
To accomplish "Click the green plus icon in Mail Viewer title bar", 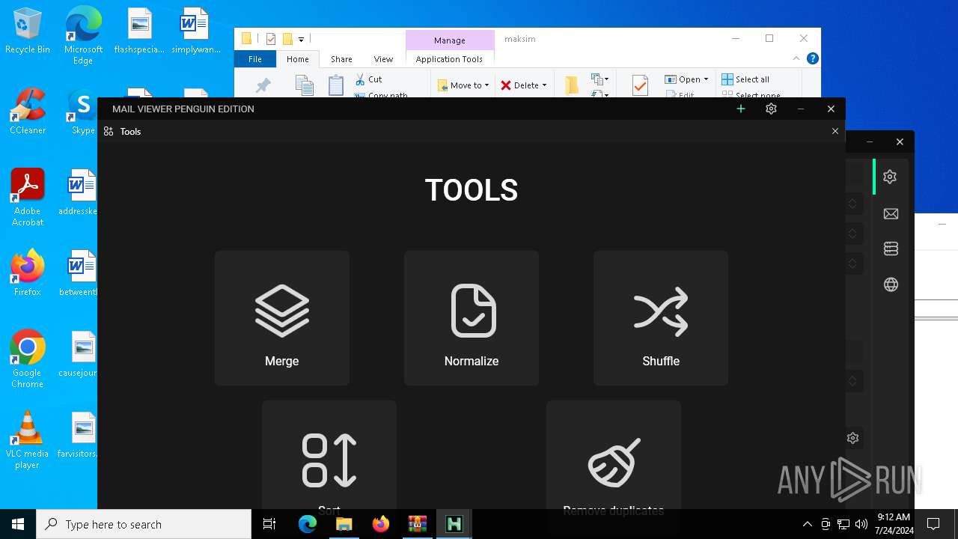I will (741, 109).
